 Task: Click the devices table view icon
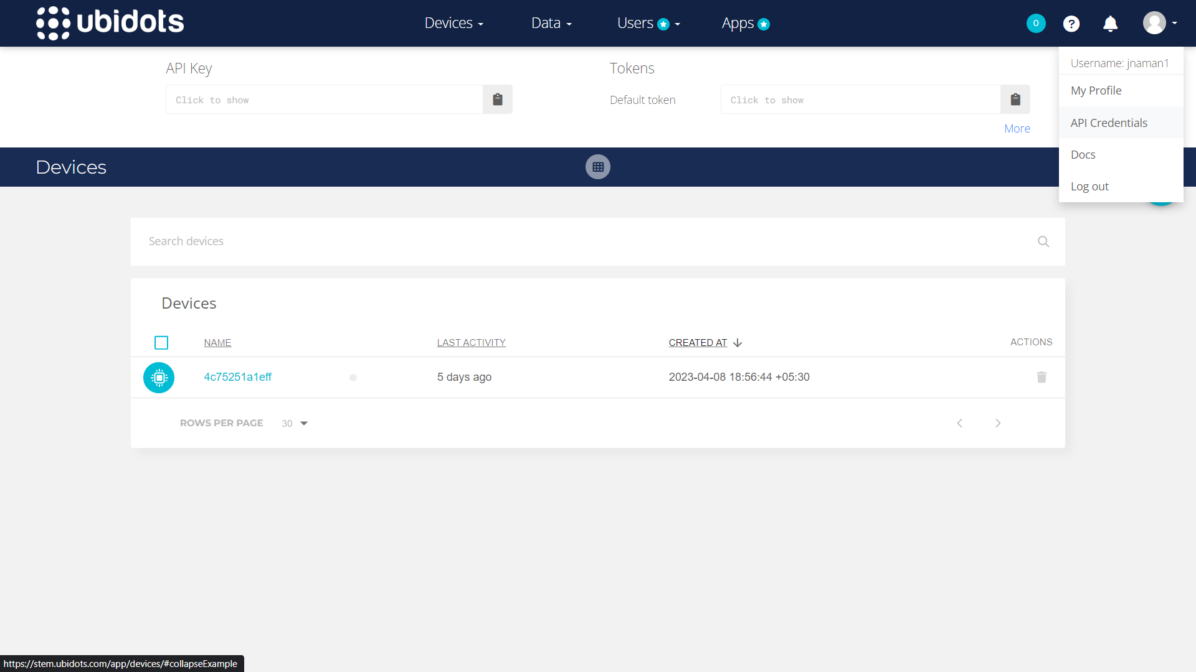pos(597,167)
